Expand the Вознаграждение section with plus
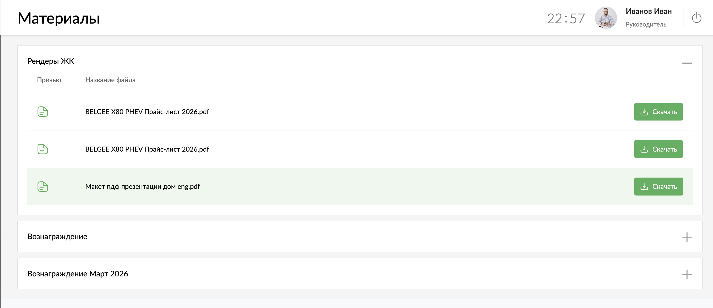The height and width of the screenshot is (308, 713). (687, 237)
